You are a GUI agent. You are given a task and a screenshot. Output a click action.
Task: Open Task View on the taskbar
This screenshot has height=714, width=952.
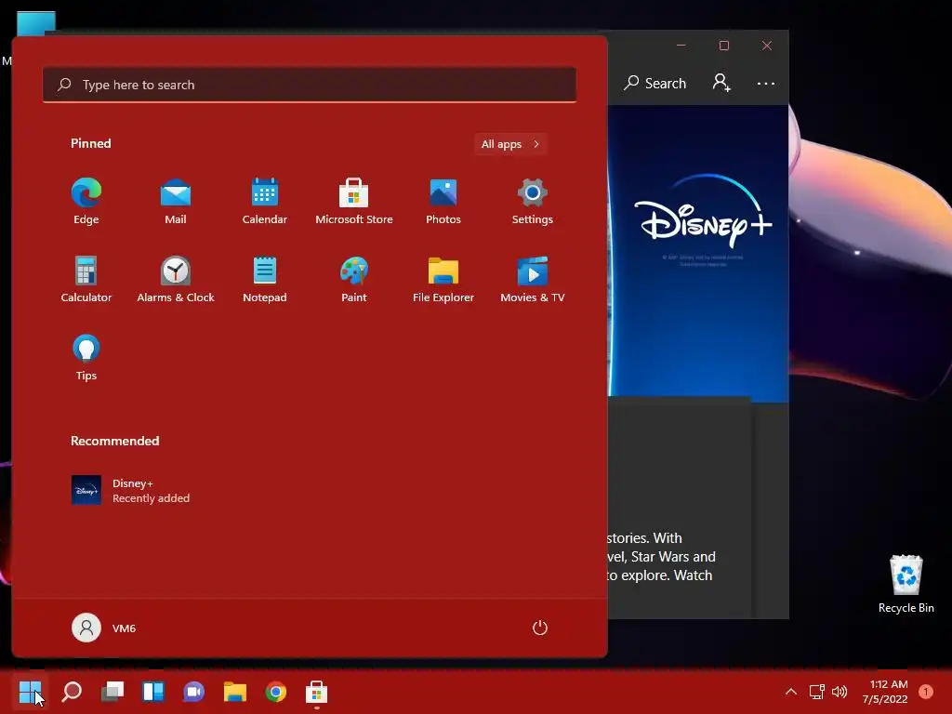pyautogui.click(x=112, y=692)
